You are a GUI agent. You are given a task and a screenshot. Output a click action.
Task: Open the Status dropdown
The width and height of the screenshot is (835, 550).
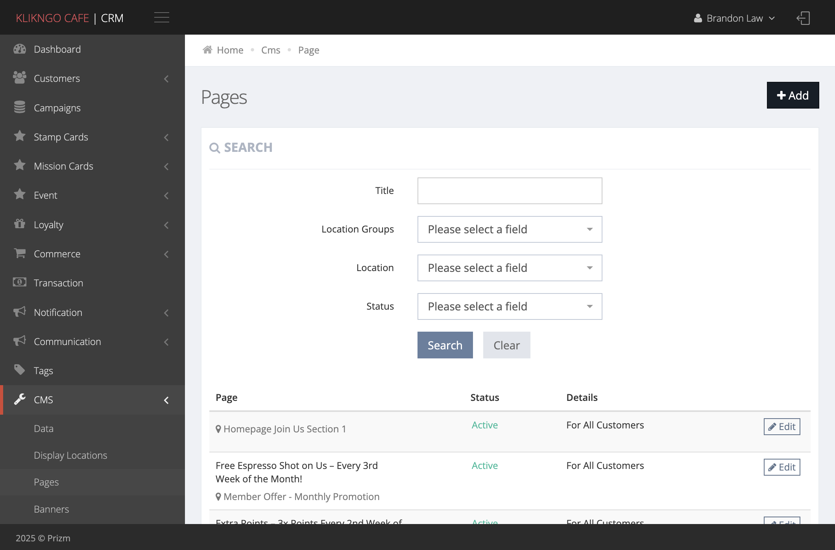tap(510, 306)
